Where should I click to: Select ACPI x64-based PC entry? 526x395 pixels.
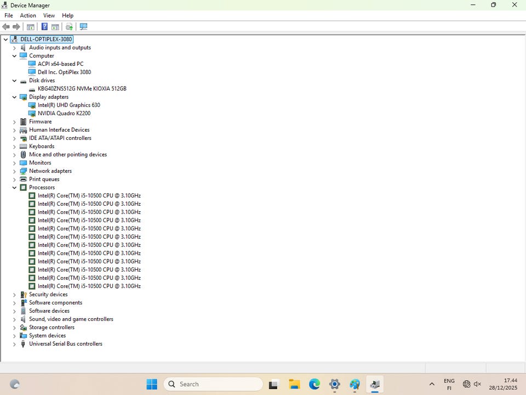[x=60, y=64]
